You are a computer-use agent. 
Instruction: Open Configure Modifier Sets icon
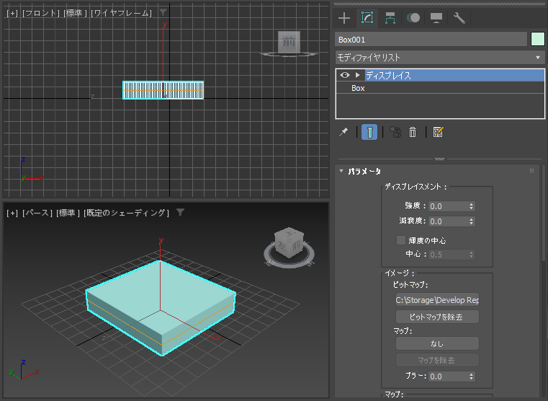[438, 132]
